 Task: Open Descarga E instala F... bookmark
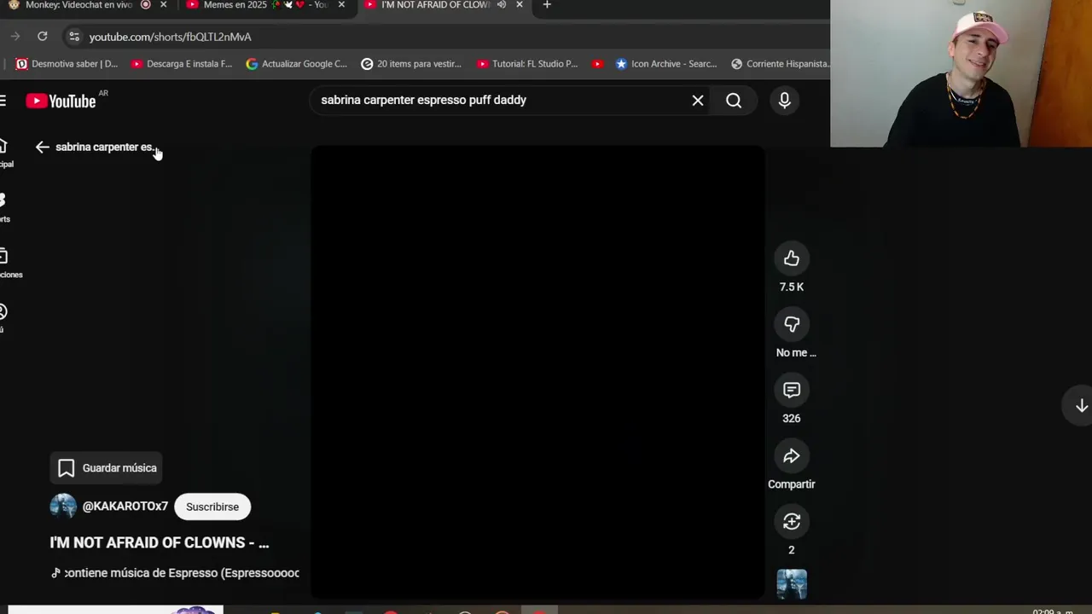pyautogui.click(x=182, y=64)
